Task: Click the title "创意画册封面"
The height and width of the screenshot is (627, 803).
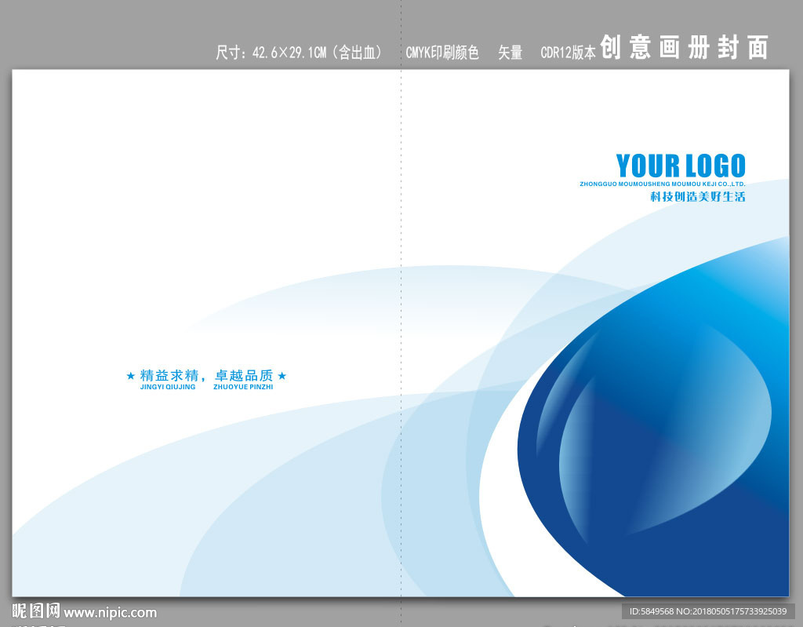Action: [684, 48]
